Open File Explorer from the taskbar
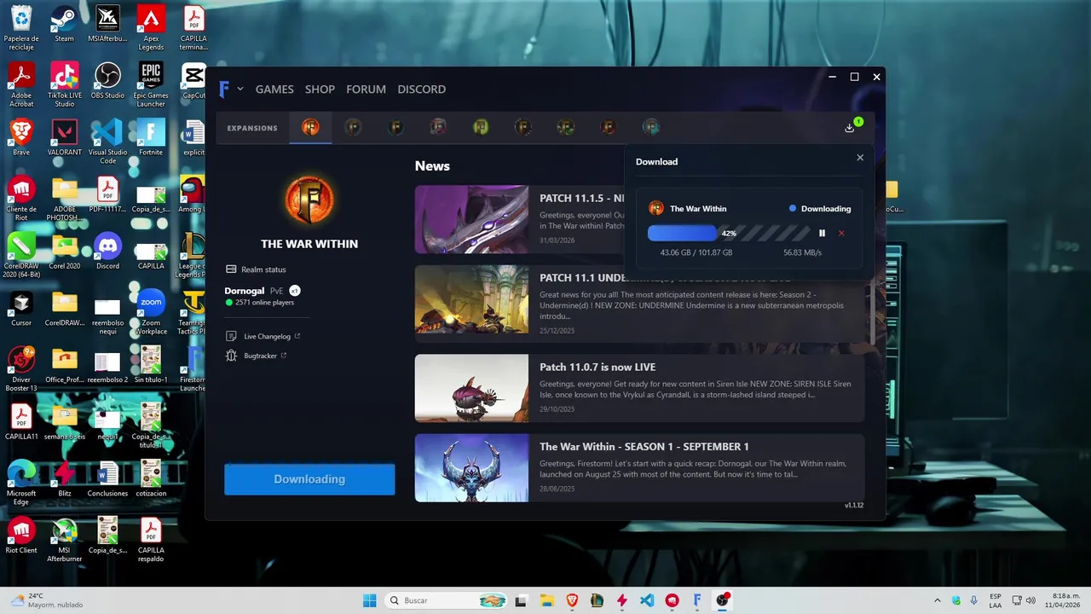 (x=546, y=600)
